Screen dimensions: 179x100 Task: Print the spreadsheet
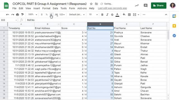(17, 15)
